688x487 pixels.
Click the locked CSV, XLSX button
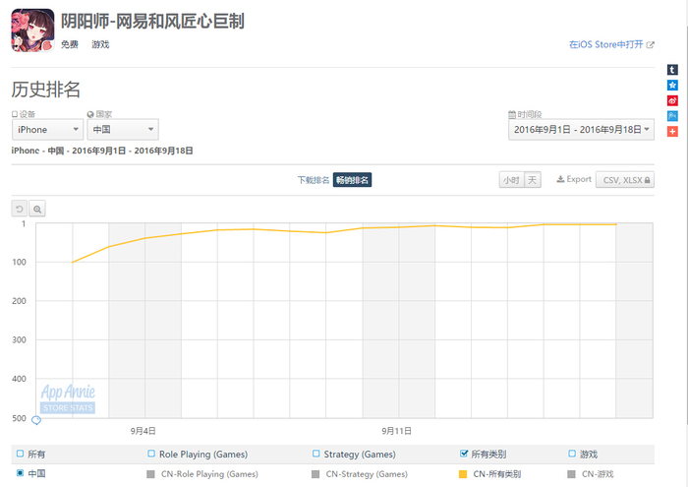[624, 180]
